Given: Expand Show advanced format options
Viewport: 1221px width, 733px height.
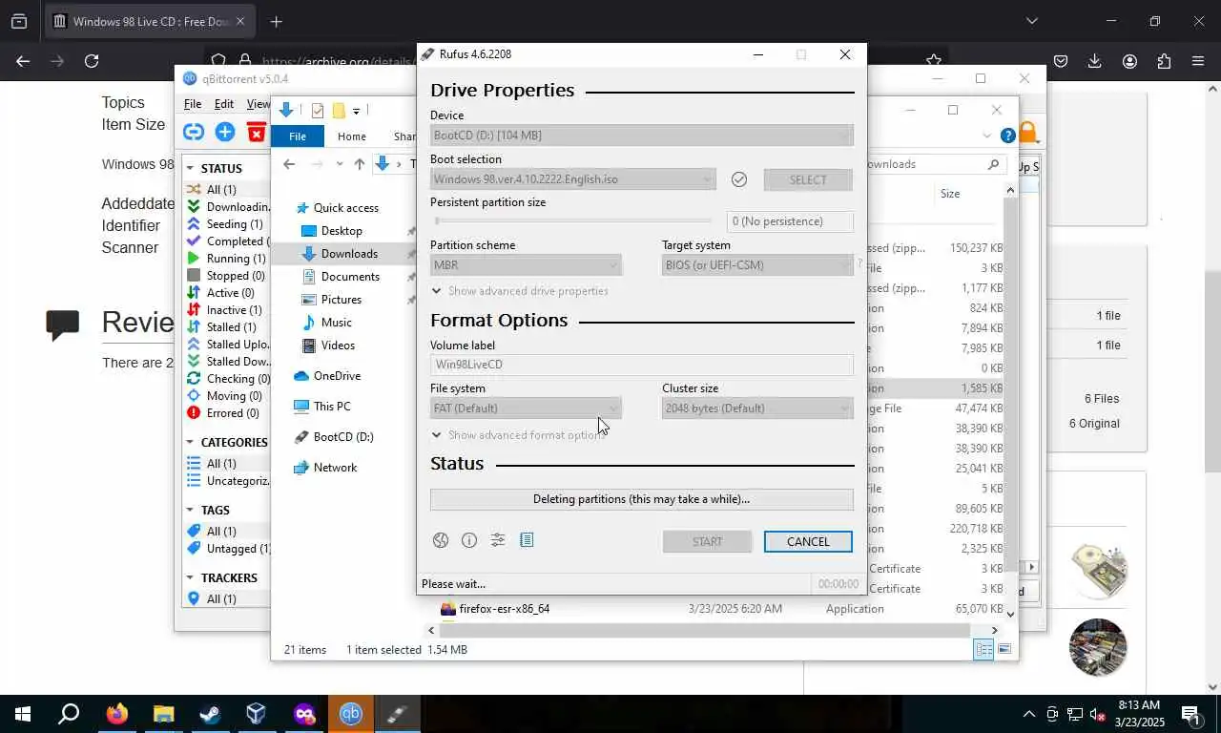Looking at the screenshot, I should [518, 435].
